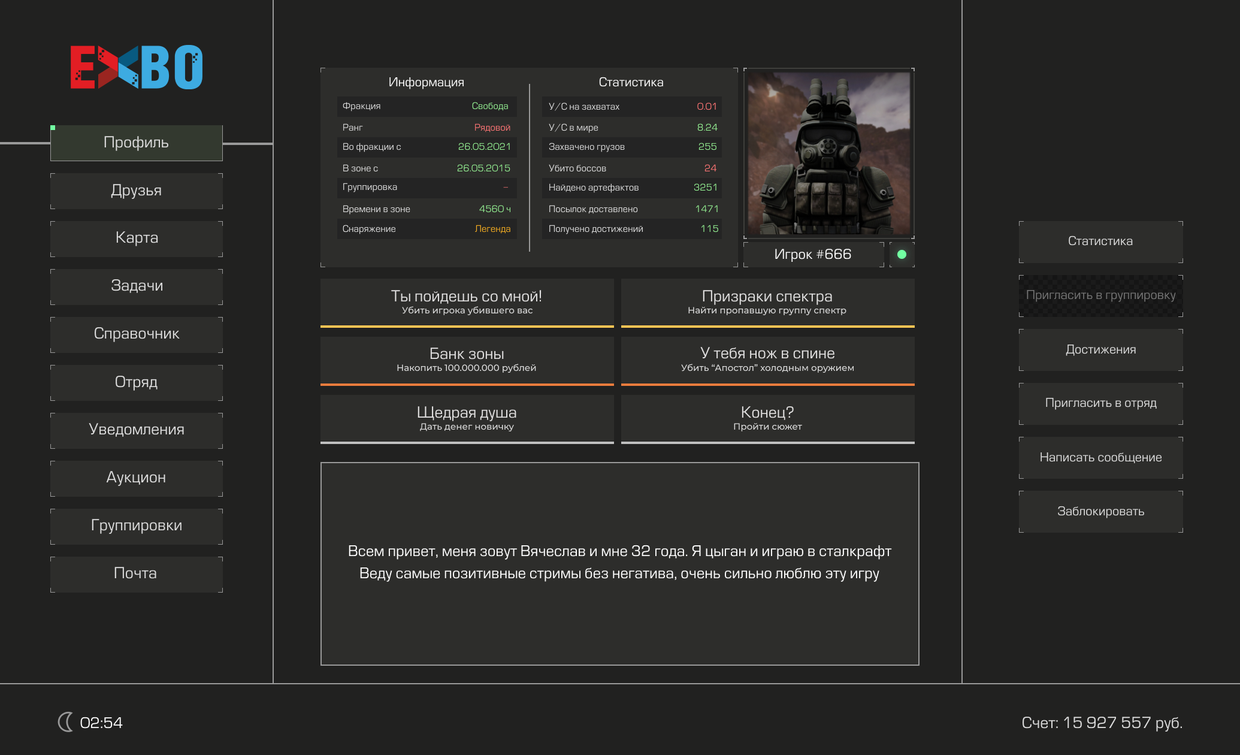Click the green online status indicator
The width and height of the screenshot is (1240, 755).
pos(902,255)
